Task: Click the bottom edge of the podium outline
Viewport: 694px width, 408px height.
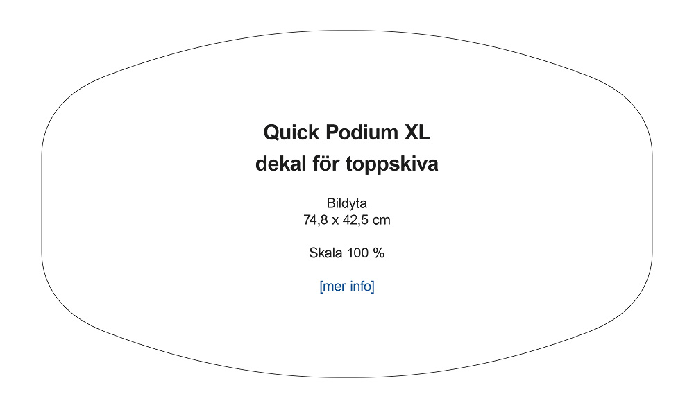Action: (x=347, y=377)
